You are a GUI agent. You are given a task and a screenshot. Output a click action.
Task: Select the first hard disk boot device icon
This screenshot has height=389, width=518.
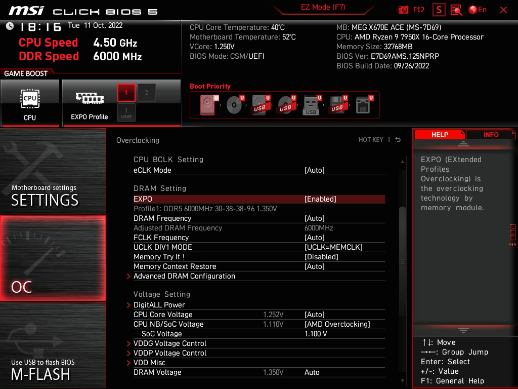point(209,105)
